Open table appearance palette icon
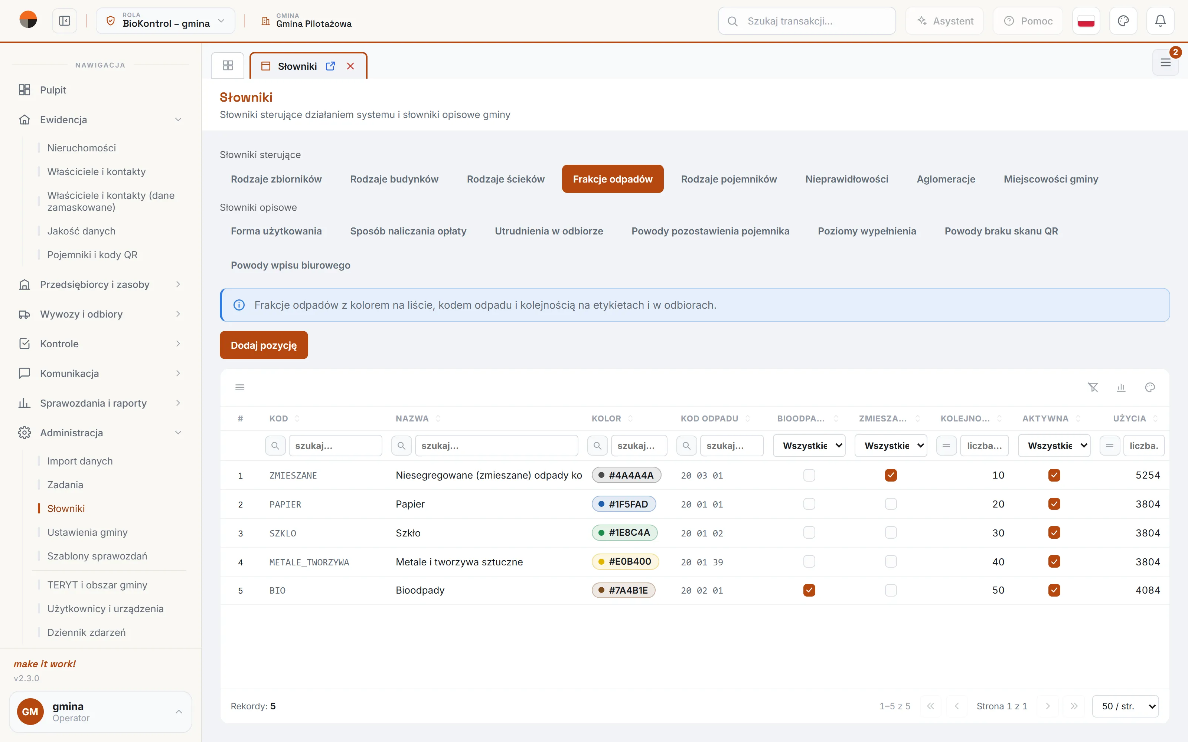1188x742 pixels. click(1150, 388)
